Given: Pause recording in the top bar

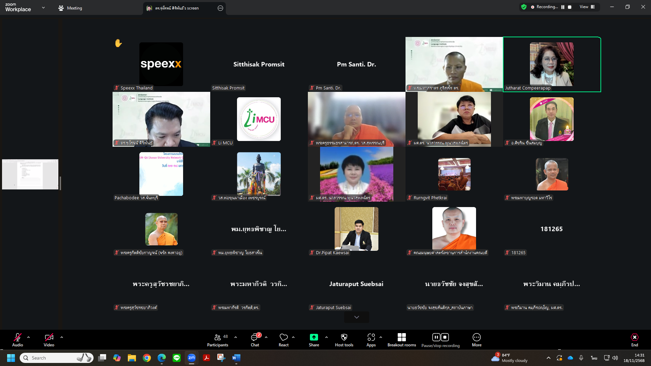Looking at the screenshot, I should tap(563, 7).
